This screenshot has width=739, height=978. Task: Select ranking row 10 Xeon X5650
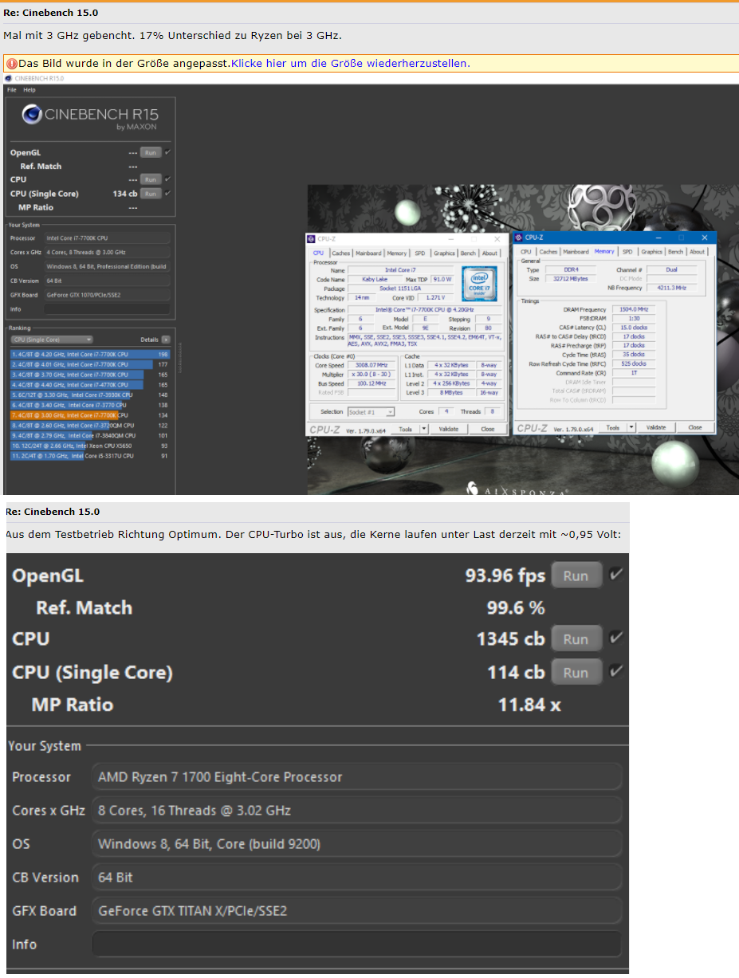90,446
